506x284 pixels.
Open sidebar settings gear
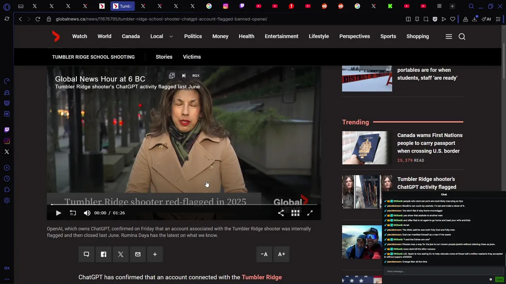pyautogui.click(x=7, y=200)
